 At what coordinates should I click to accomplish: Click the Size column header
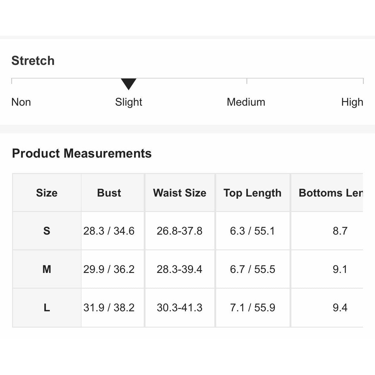click(47, 193)
